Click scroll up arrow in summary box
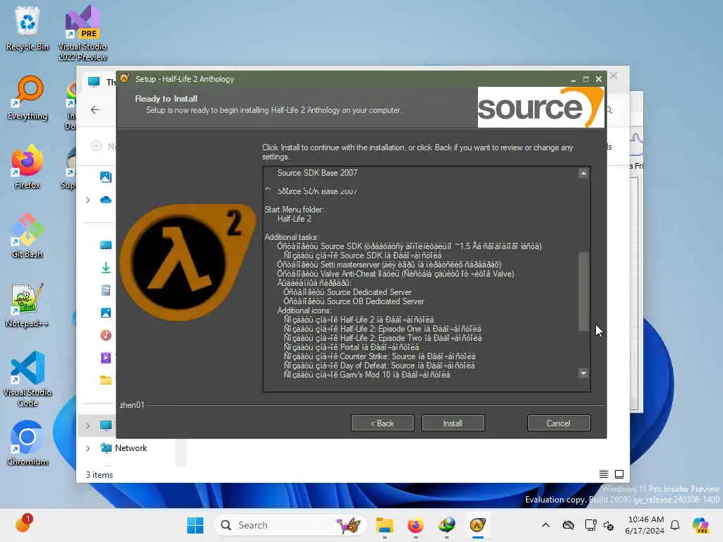The width and height of the screenshot is (723, 542). coord(583,174)
